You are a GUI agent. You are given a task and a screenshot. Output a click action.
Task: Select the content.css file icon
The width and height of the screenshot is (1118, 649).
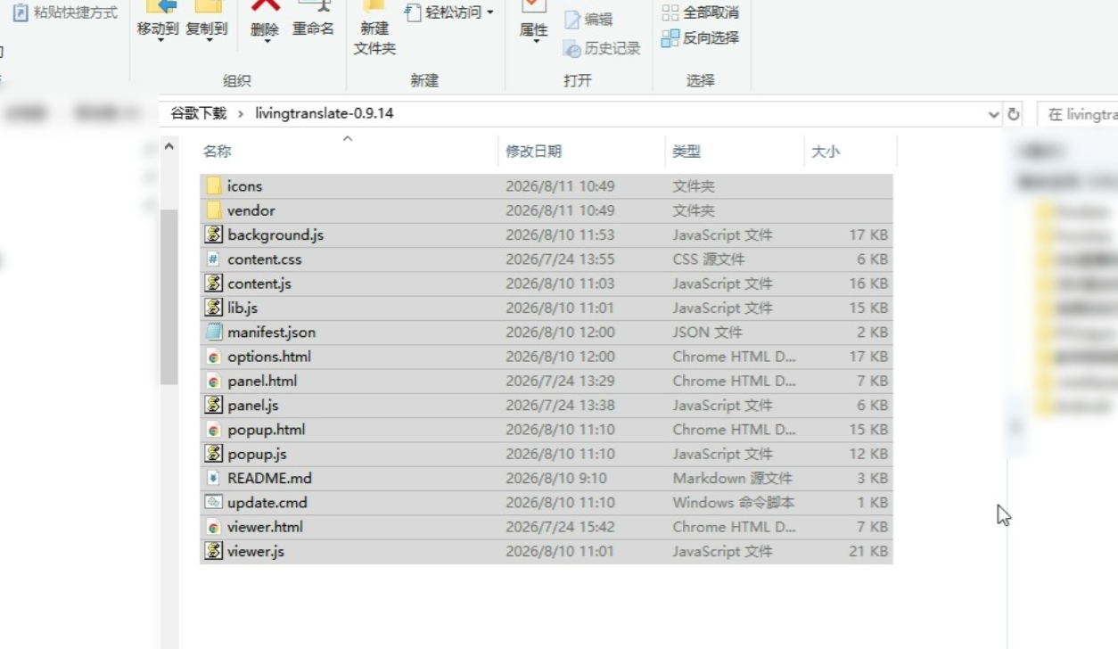[x=213, y=259]
